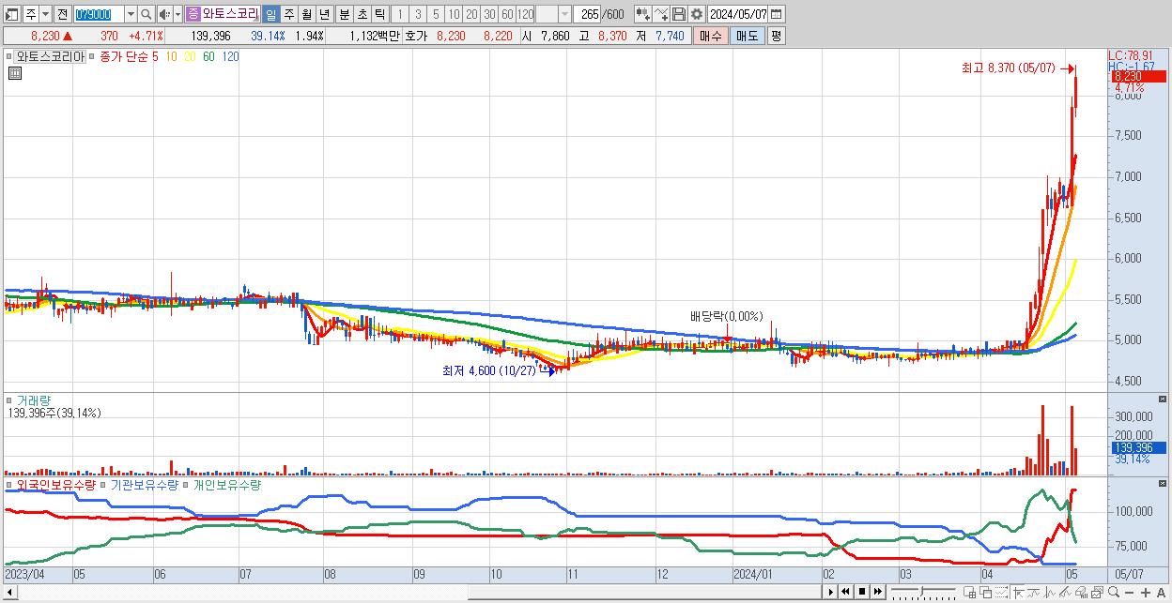Viewport: 1172px width, 603px height.
Task: Click the 와토스코리아 stock name label in chart
Action: click(x=51, y=56)
